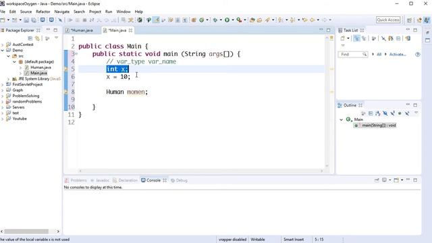This screenshot has width=432, height=243.
Task: Toggle Scheduled view in Task List
Action: [364, 38]
